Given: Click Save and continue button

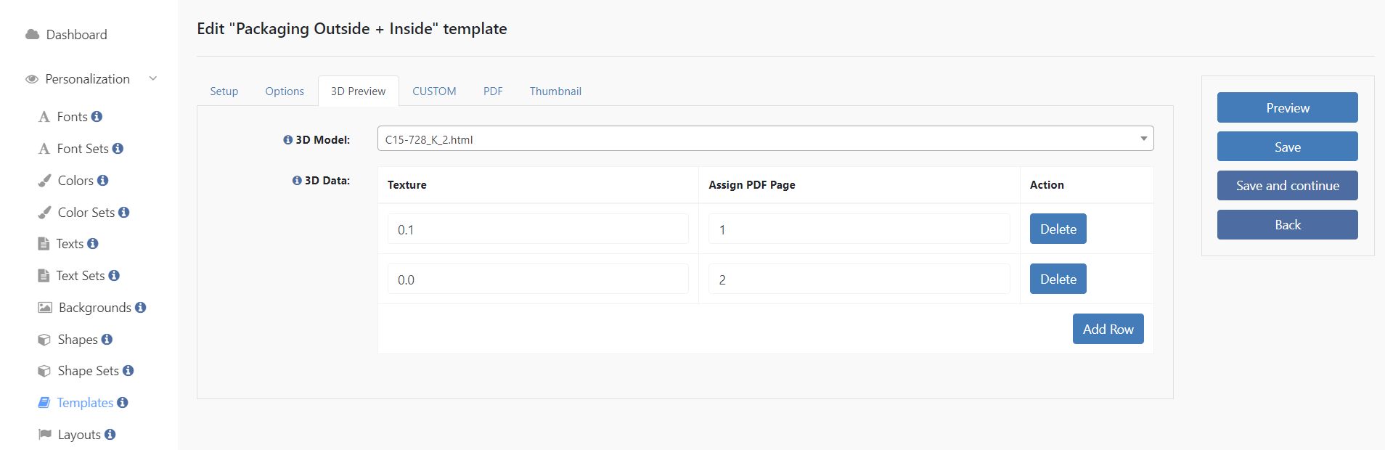Looking at the screenshot, I should click(1287, 185).
